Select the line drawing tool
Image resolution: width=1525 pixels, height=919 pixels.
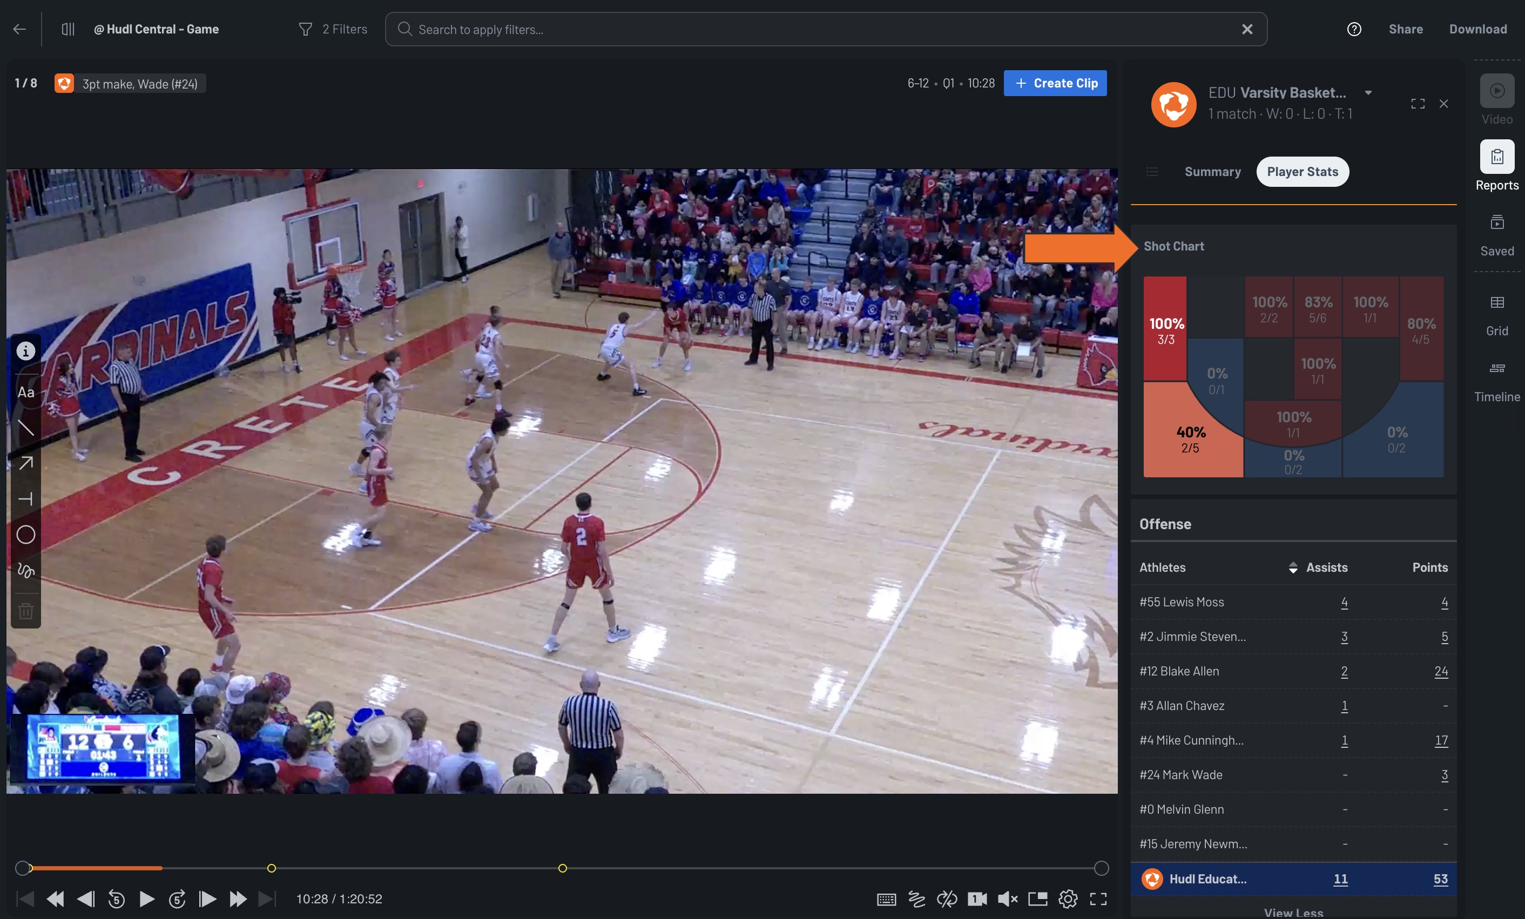[25, 427]
